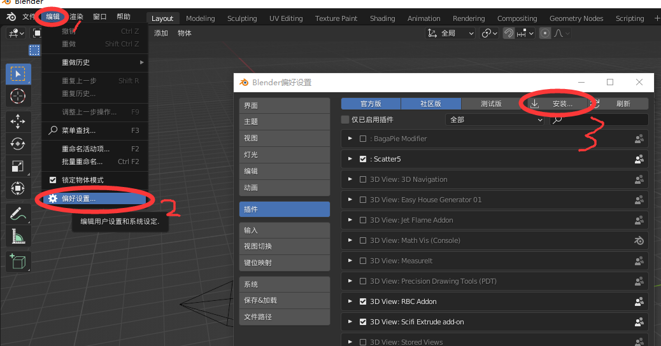Image resolution: width=661 pixels, height=346 pixels.
Task: Click the community icon on Scatter5 row
Action: [x=639, y=159]
